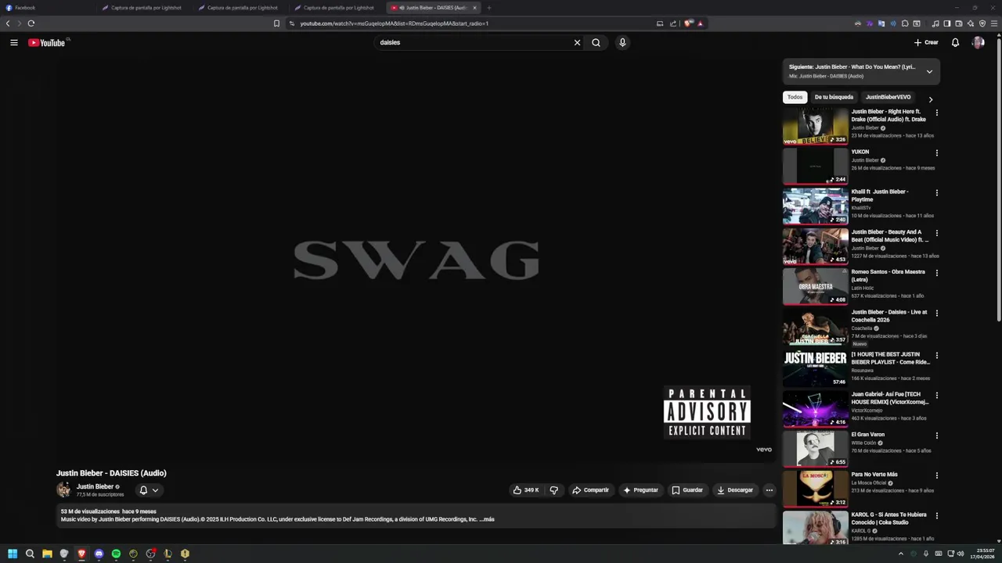The height and width of the screenshot is (563, 1002).
Task: Open KAROL G Coke Studio video title
Action: [889, 518]
